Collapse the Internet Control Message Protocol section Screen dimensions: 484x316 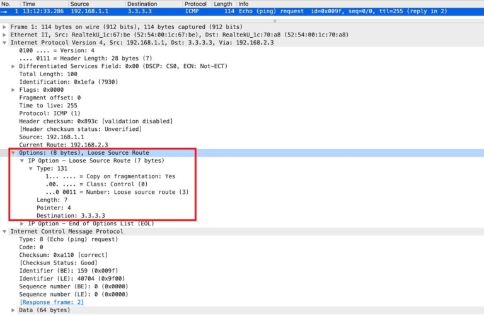tap(5, 232)
